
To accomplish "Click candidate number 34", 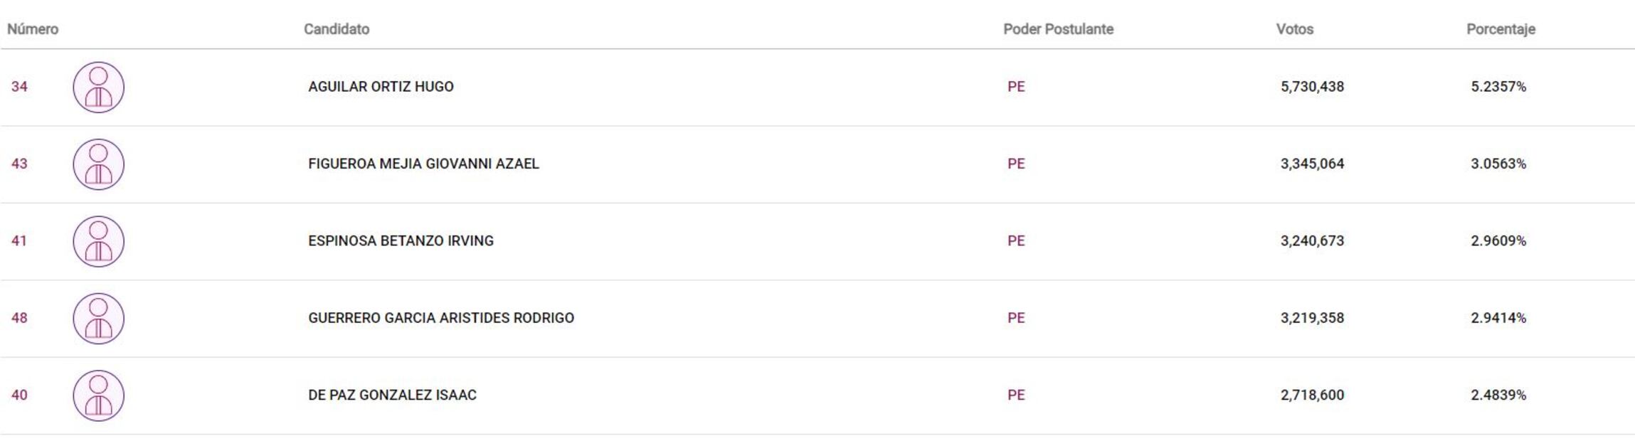I will 19,87.
